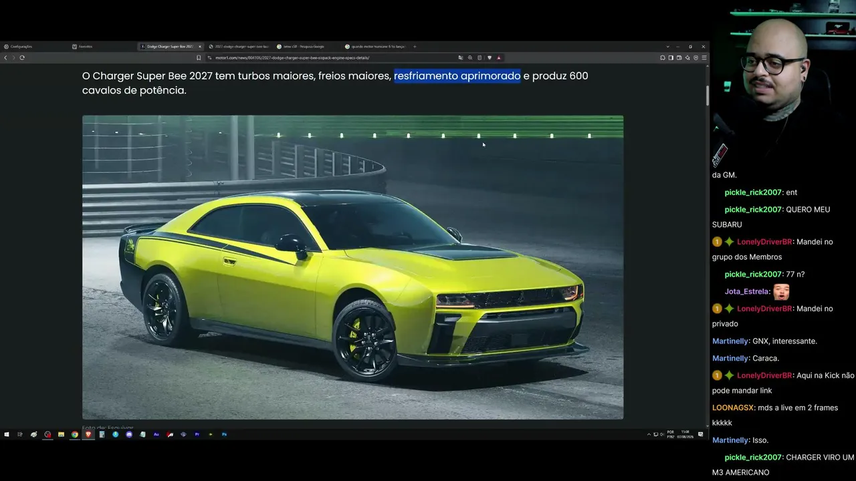This screenshot has width=856, height=481.
Task: Switch to the bmw s58 Pesquisa Google tab
Action: [306, 47]
